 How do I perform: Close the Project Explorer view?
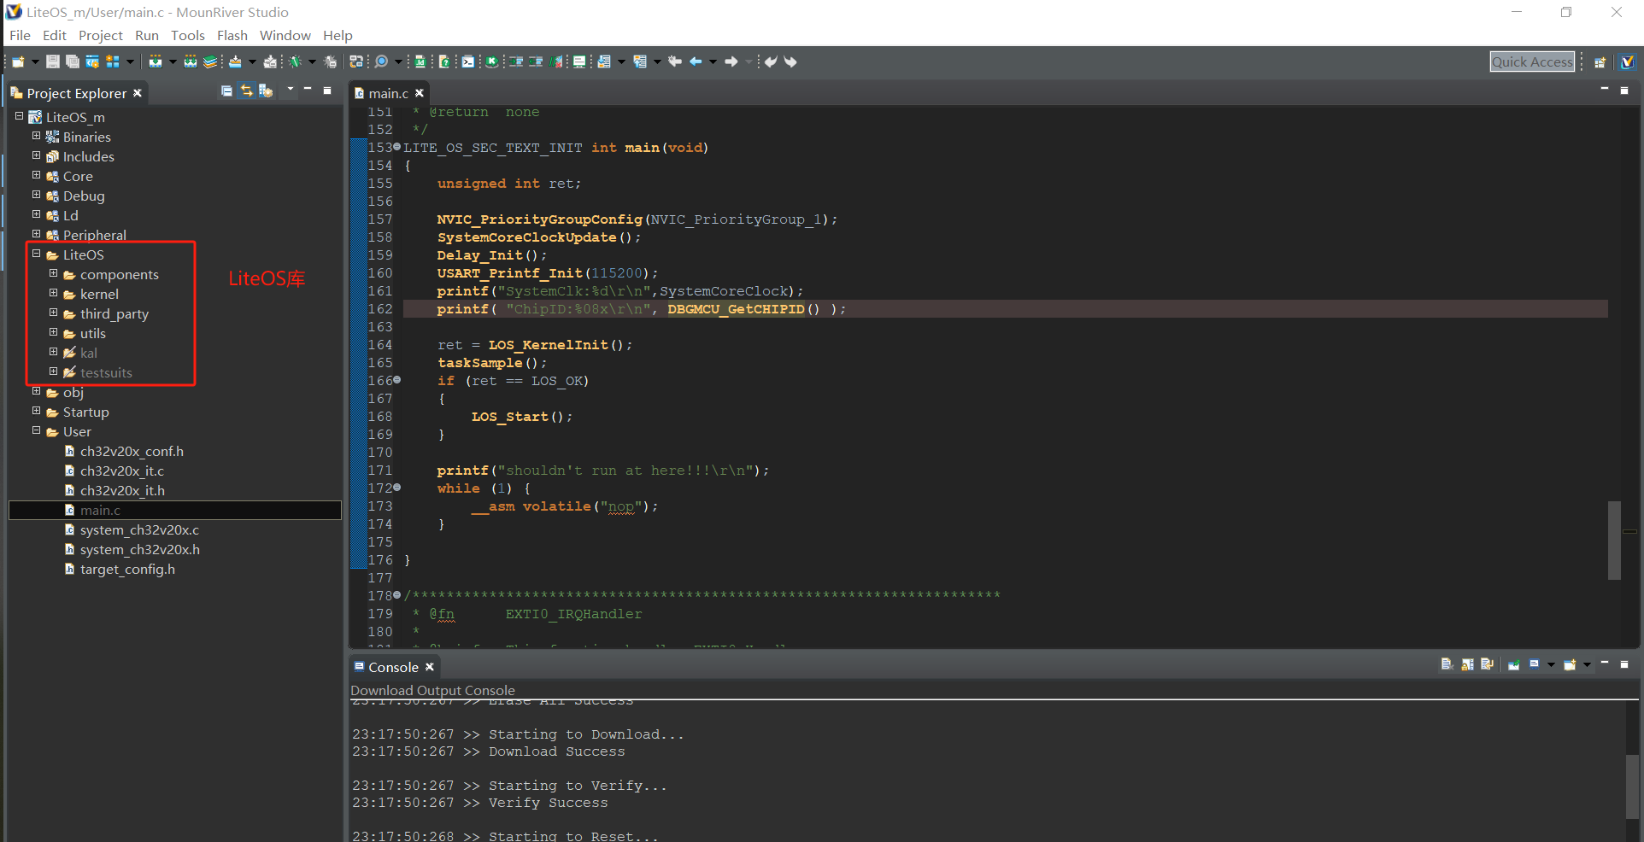pyautogui.click(x=137, y=93)
